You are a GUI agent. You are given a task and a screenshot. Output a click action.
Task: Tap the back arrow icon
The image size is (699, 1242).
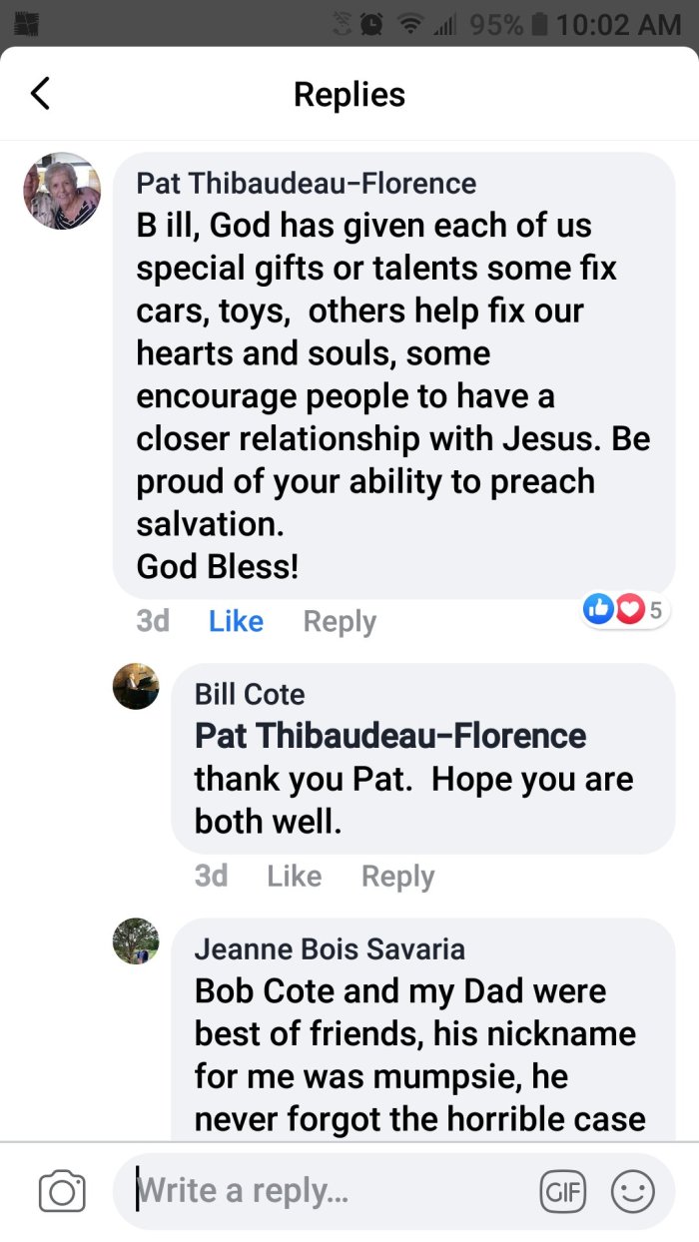(40, 94)
